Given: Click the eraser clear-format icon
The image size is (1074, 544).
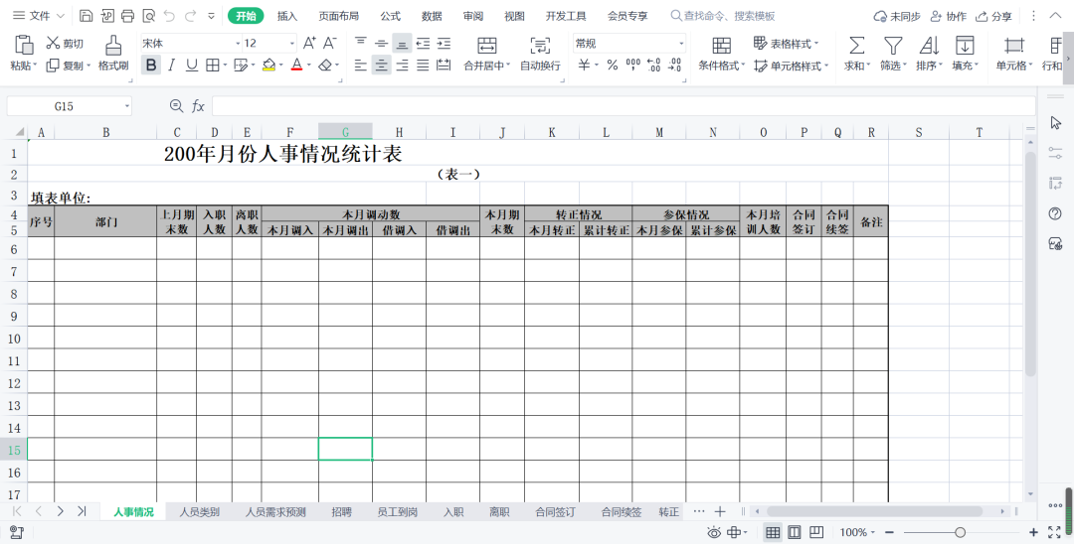Looking at the screenshot, I should click(x=325, y=65).
